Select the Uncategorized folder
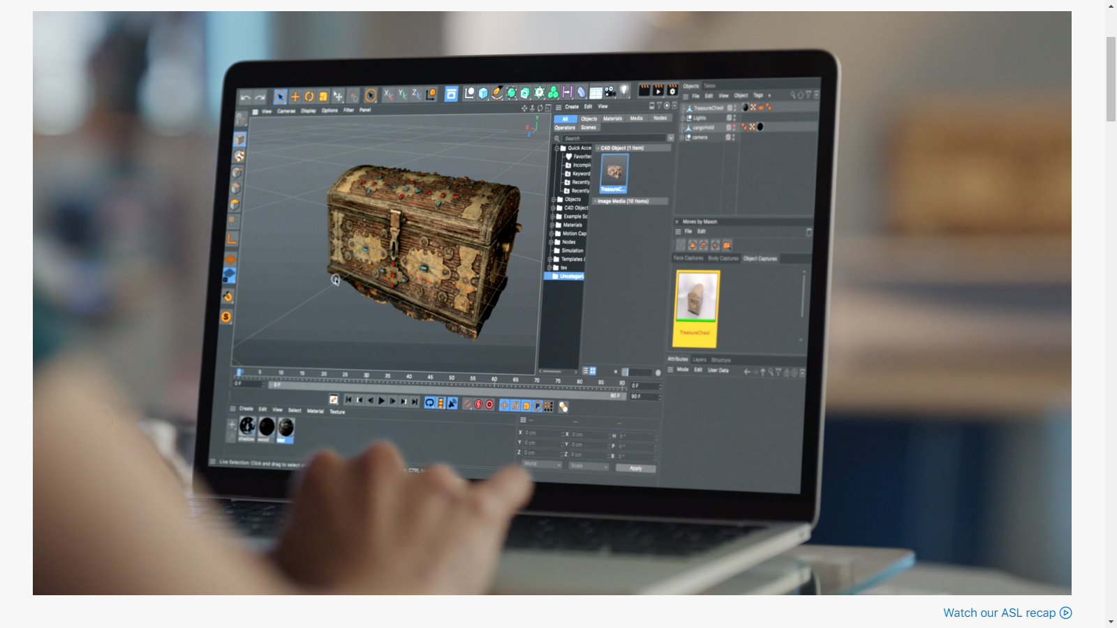1117x628 pixels. click(563, 276)
